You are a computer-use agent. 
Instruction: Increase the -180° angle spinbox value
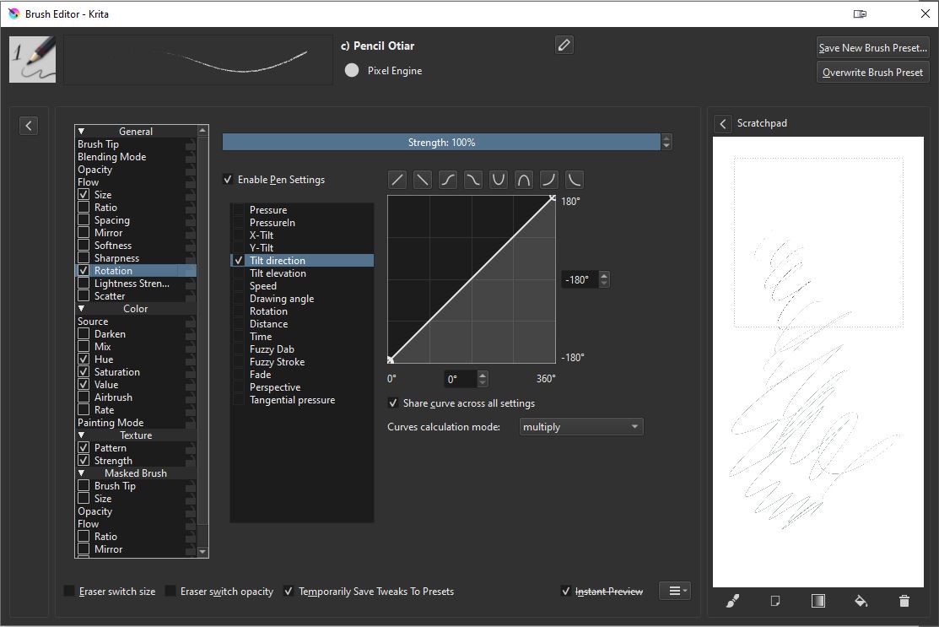click(x=604, y=275)
